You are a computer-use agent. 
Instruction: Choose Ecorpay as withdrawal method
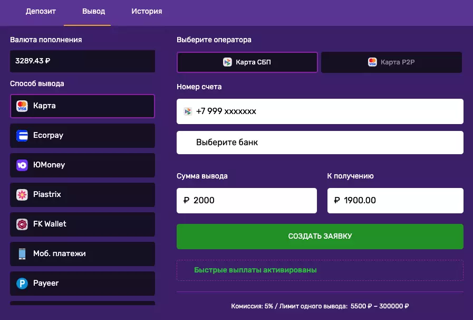point(82,136)
